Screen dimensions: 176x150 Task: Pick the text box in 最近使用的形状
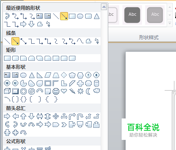pos(40,16)
